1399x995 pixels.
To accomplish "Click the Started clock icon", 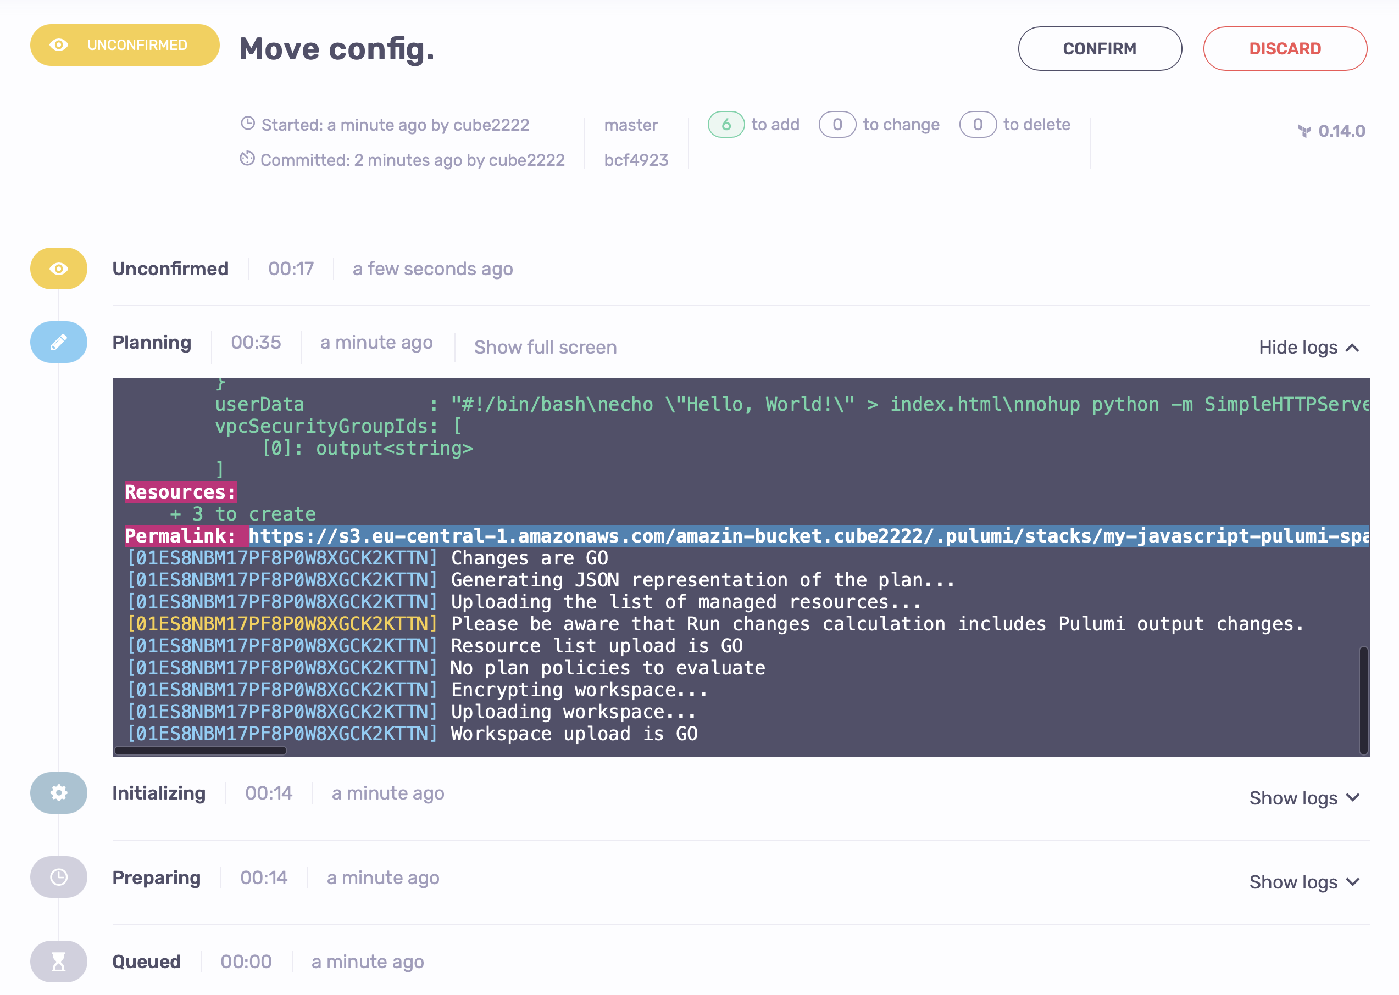I will (248, 124).
